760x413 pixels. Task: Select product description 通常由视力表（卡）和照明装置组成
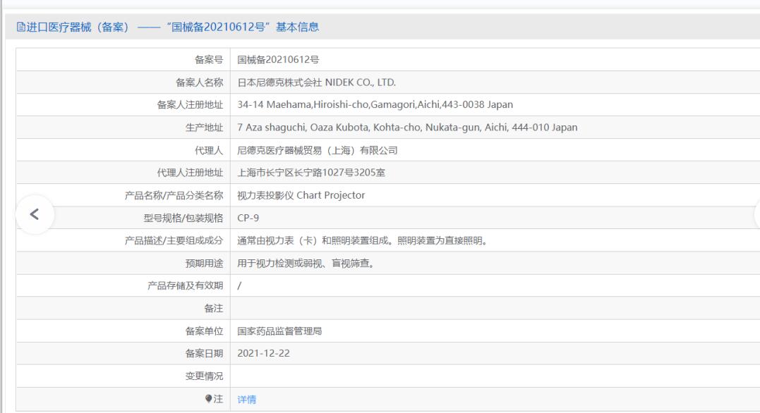362,240
